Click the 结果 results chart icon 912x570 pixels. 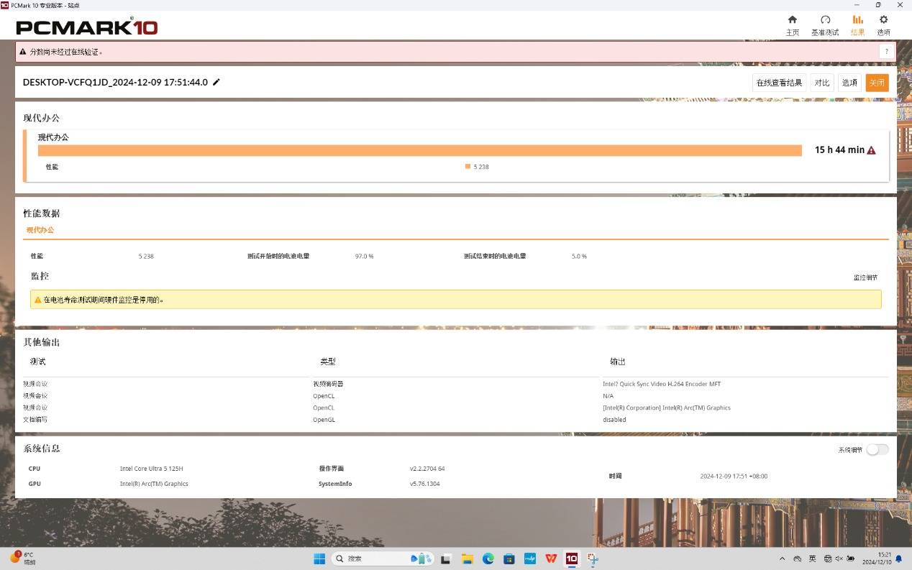point(857,20)
